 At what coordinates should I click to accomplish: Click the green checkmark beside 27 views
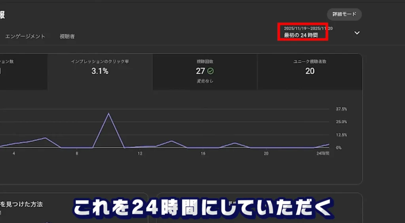tap(210, 71)
